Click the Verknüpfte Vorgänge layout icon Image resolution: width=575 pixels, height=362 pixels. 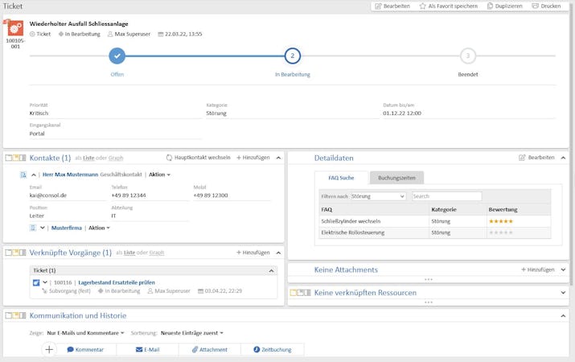point(15,253)
